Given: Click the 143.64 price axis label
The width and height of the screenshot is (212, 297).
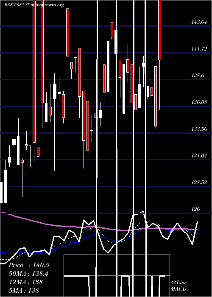Looking at the screenshot, I should pyautogui.click(x=199, y=22).
